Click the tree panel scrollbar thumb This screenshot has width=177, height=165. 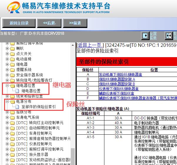73,157
